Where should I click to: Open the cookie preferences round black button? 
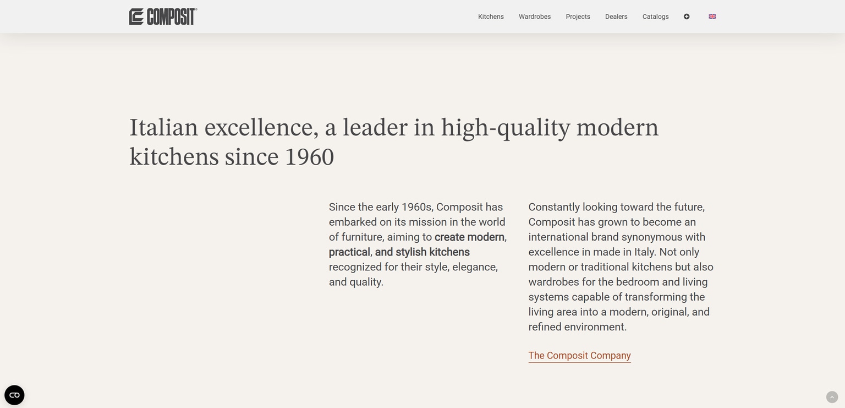click(14, 395)
